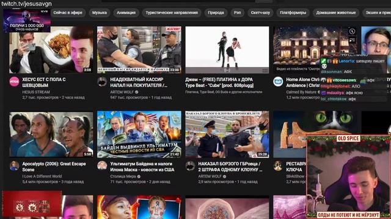
Task: Click Watch Later clock icon on Home Alone thumbnail
Action: 352,32
